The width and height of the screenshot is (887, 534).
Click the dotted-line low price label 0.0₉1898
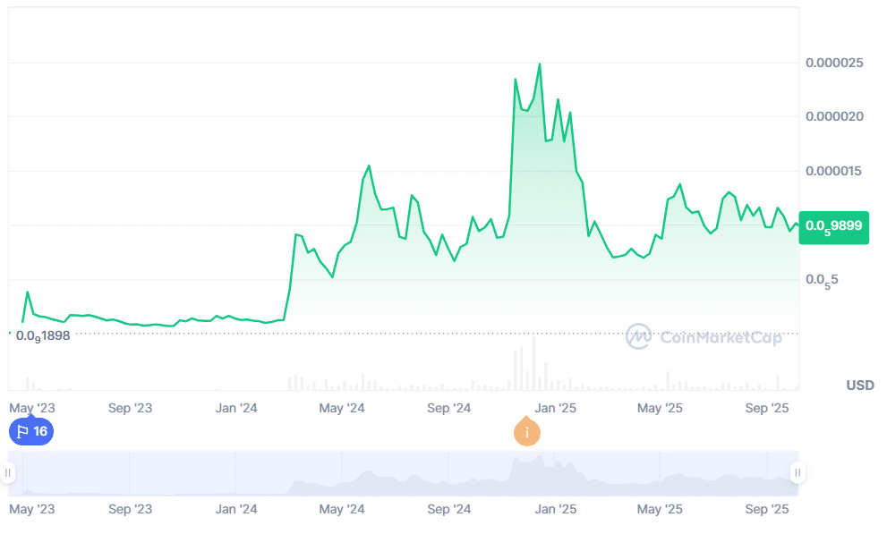click(42, 335)
